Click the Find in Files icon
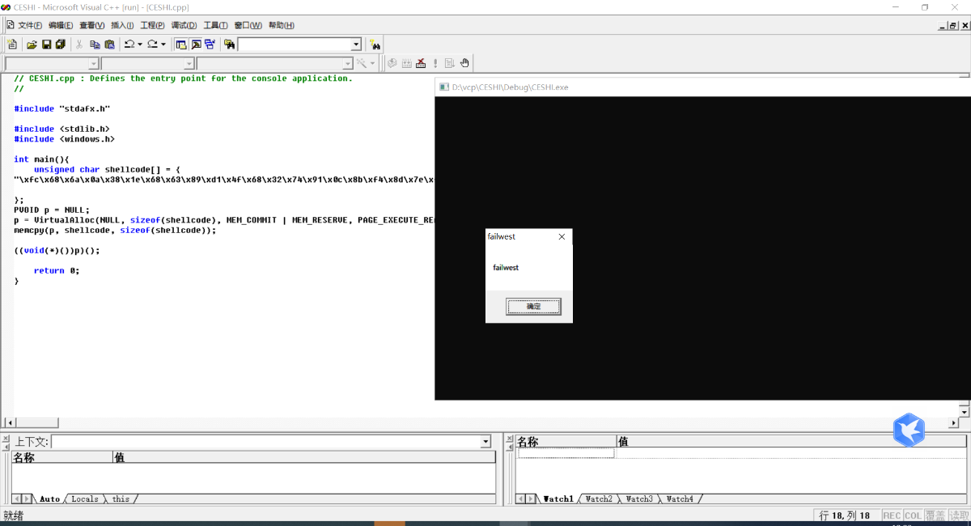 (230, 45)
